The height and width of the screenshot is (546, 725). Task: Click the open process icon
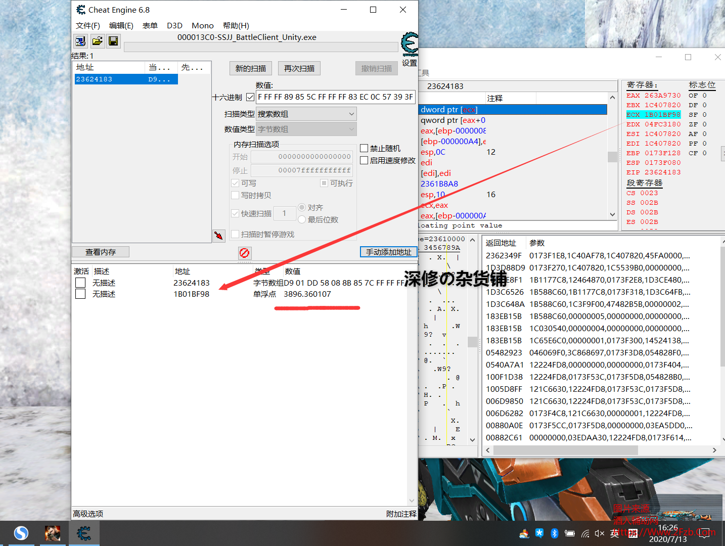[x=80, y=41]
